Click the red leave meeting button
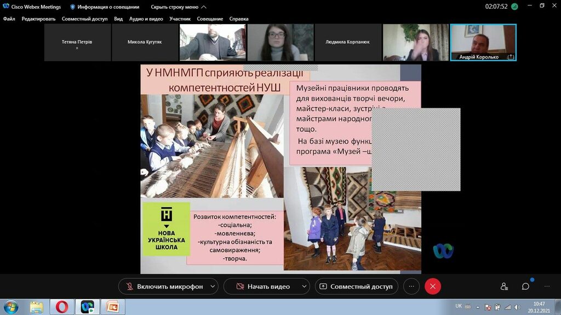 click(x=433, y=286)
